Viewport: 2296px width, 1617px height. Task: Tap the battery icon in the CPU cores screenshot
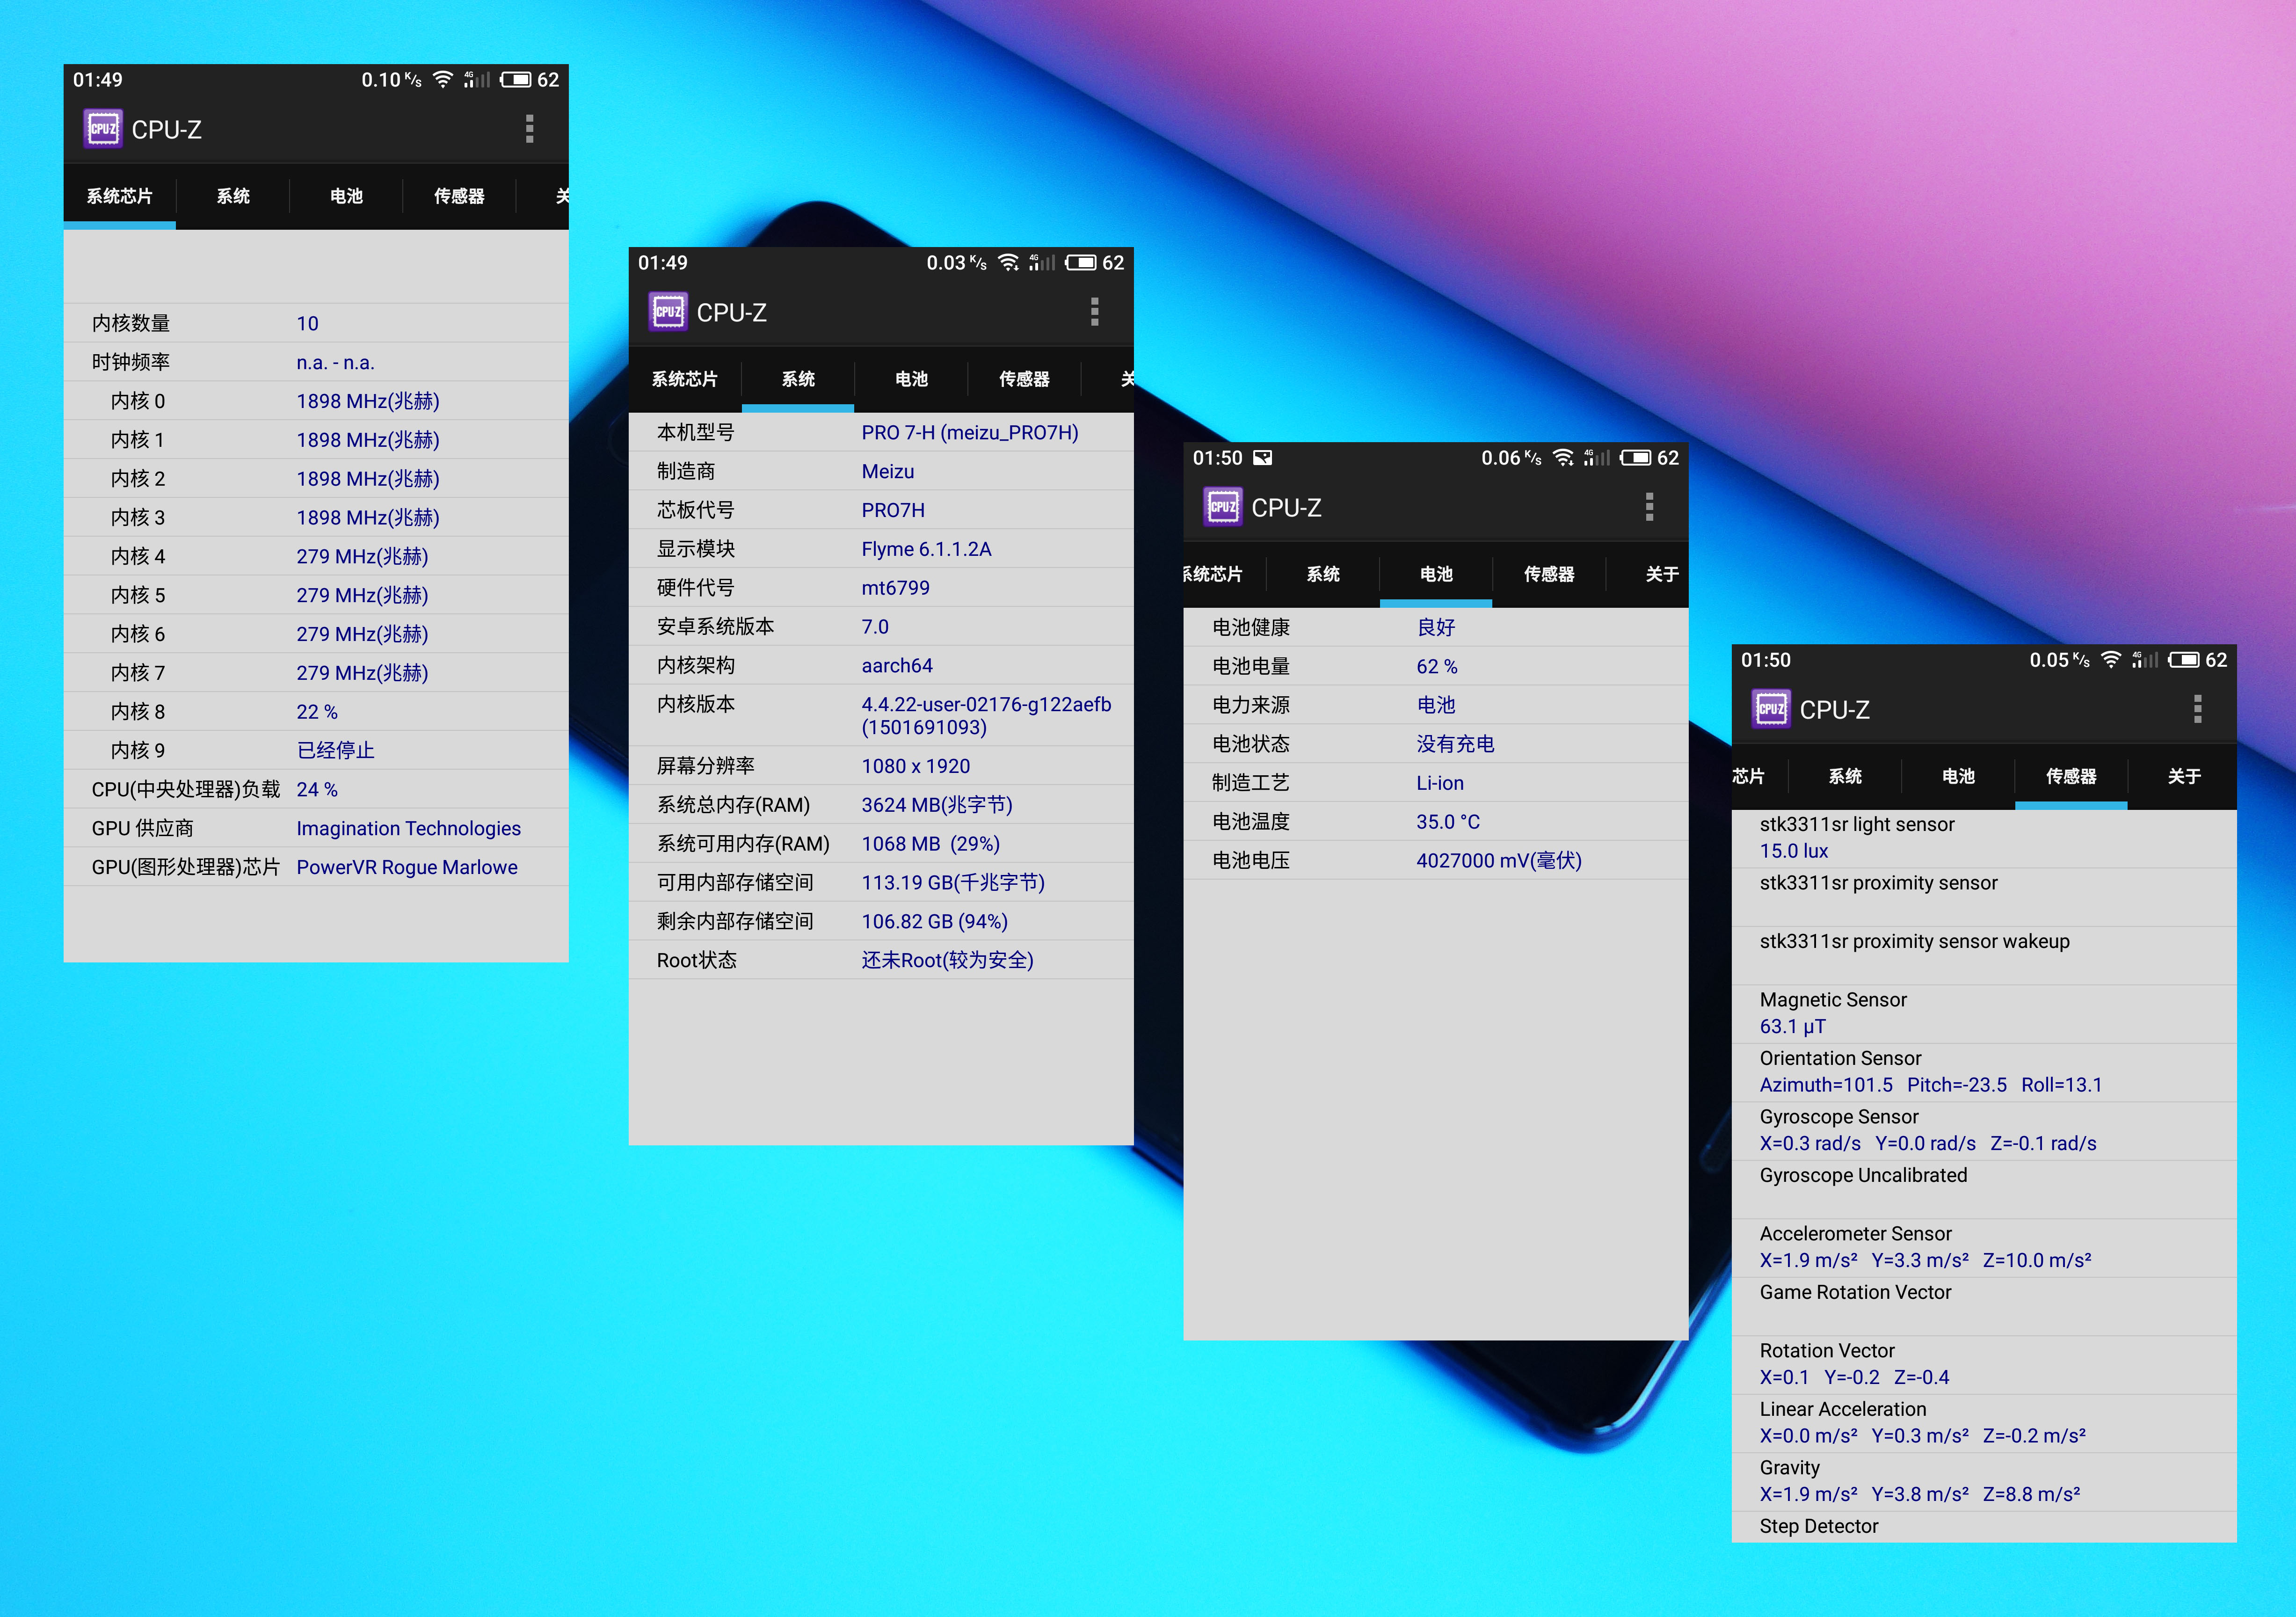point(516,79)
